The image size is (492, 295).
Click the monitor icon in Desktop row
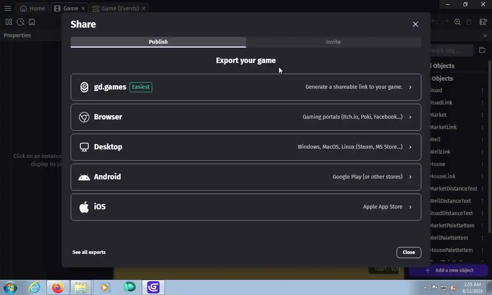pos(84,147)
